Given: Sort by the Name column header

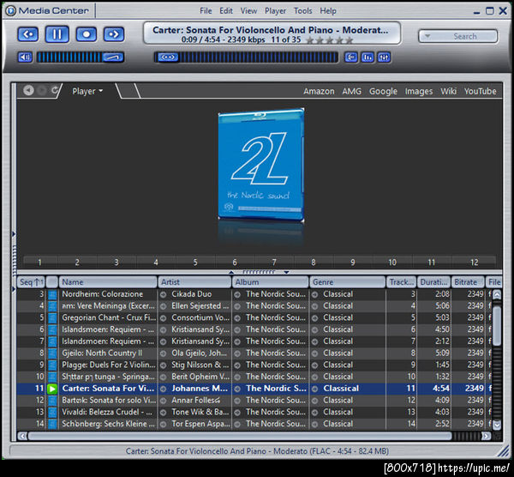Looking at the screenshot, I should tap(108, 282).
